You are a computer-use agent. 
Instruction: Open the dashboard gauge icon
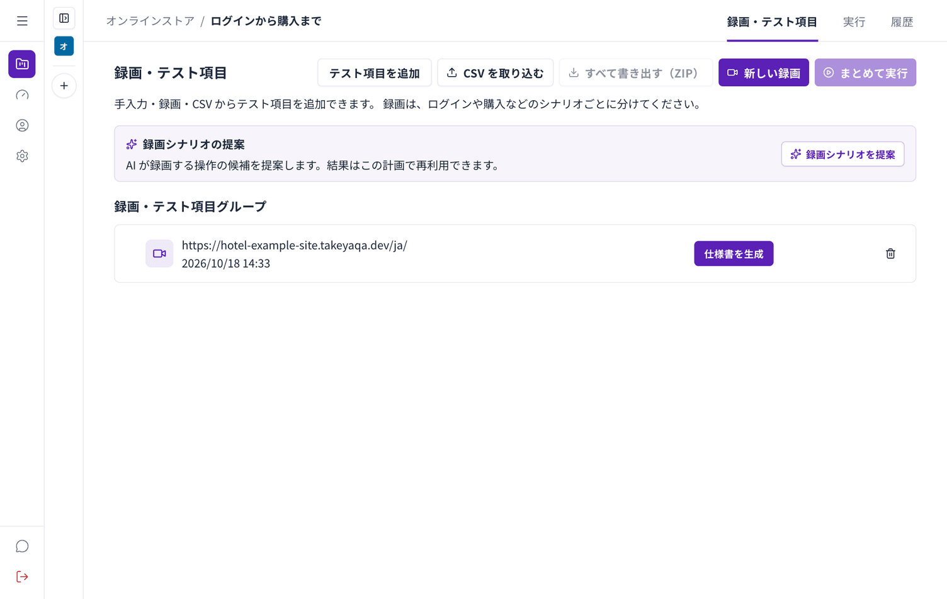22,95
